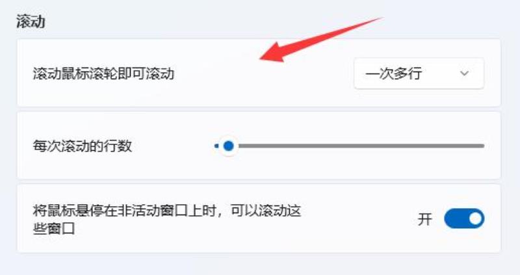The image size is (520, 275).
Task: Click the 开 label beside the toggle
Action: click(x=424, y=219)
